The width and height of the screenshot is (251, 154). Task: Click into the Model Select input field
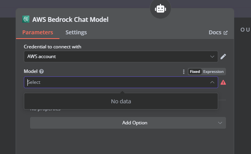tap(121, 82)
